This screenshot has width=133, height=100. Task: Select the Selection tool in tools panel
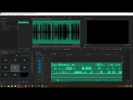pyautogui.click(x=32, y=52)
